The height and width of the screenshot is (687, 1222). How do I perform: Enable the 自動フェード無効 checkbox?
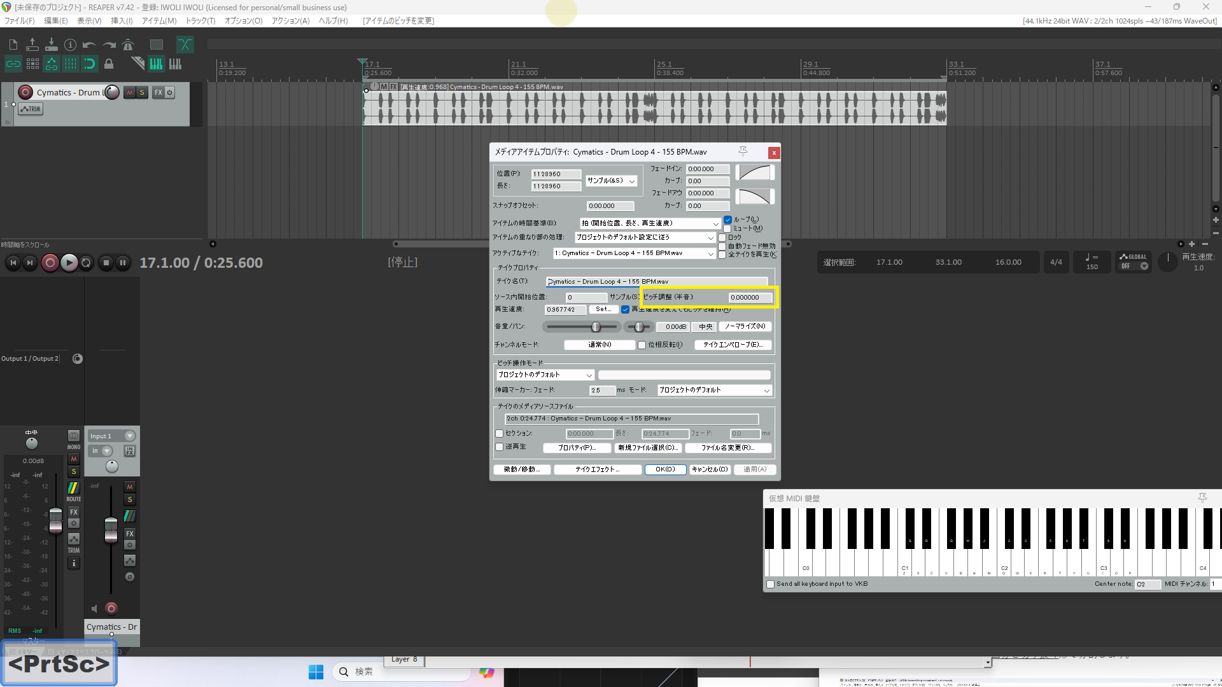pos(722,246)
